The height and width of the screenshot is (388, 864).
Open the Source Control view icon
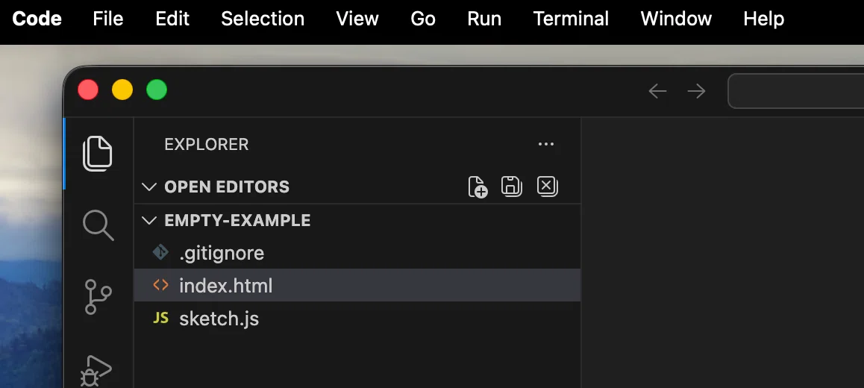[98, 296]
